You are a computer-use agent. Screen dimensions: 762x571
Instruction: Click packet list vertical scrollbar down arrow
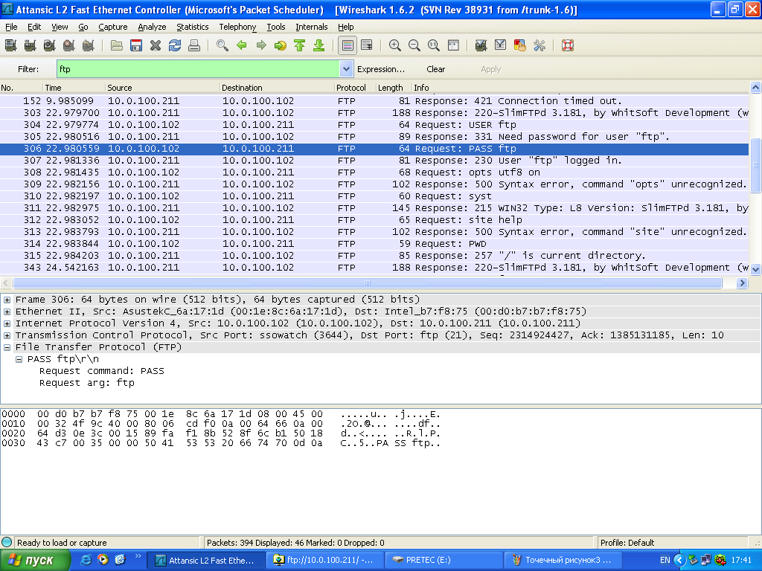coord(756,269)
